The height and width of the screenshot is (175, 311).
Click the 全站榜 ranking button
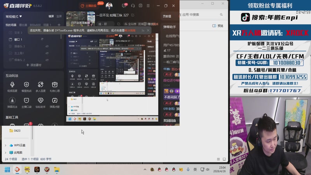pyautogui.click(x=130, y=24)
